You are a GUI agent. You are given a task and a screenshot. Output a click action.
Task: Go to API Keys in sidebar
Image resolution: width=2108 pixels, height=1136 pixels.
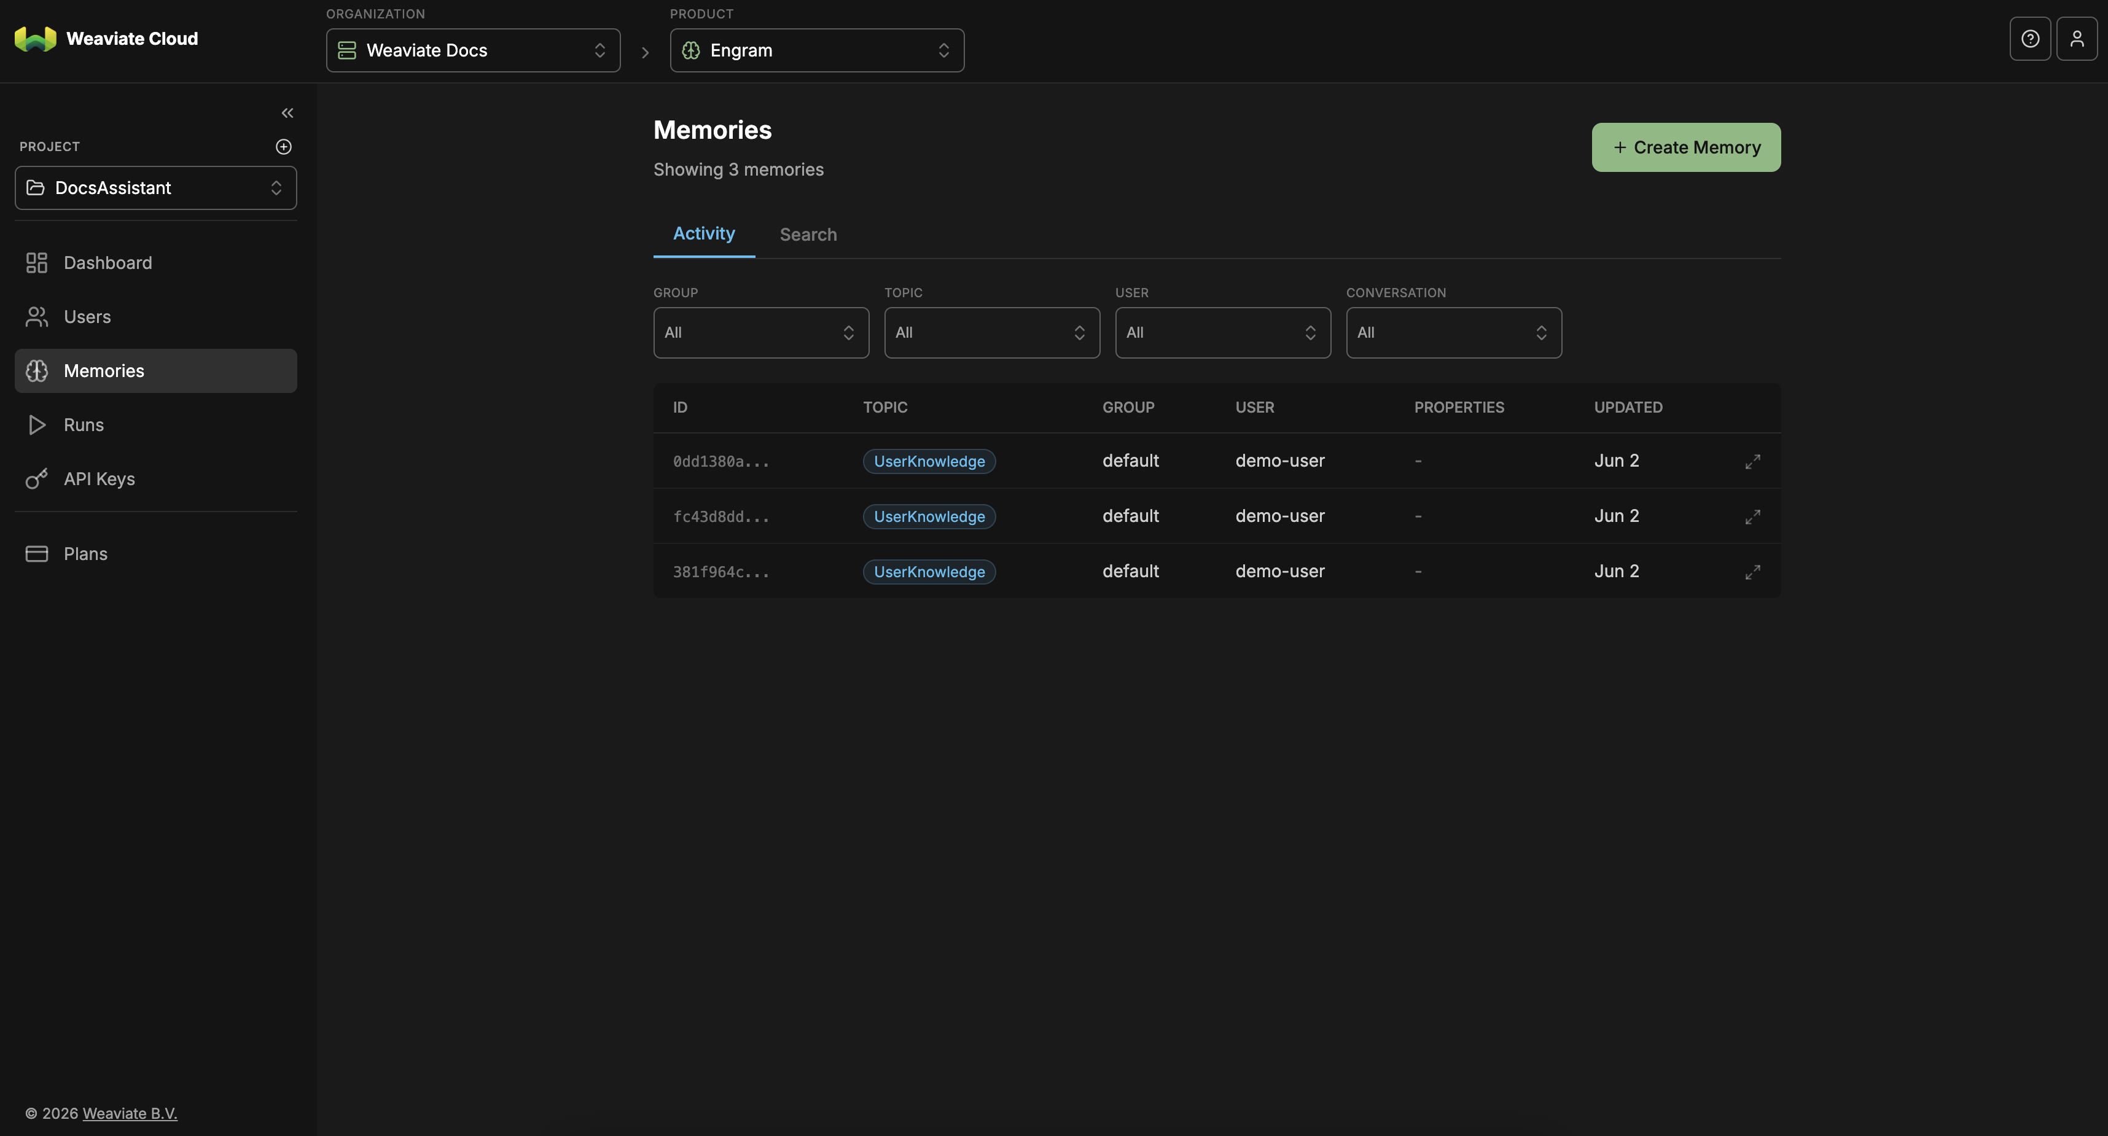click(155, 478)
